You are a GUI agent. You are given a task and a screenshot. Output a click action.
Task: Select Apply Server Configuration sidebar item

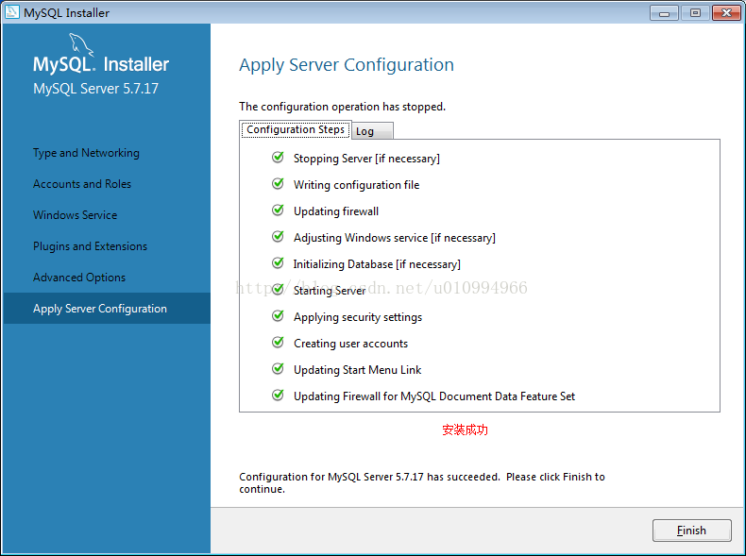tap(100, 309)
